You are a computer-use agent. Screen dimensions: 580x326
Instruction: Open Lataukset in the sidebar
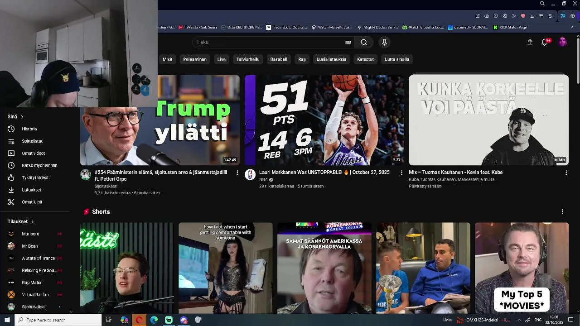point(34,190)
